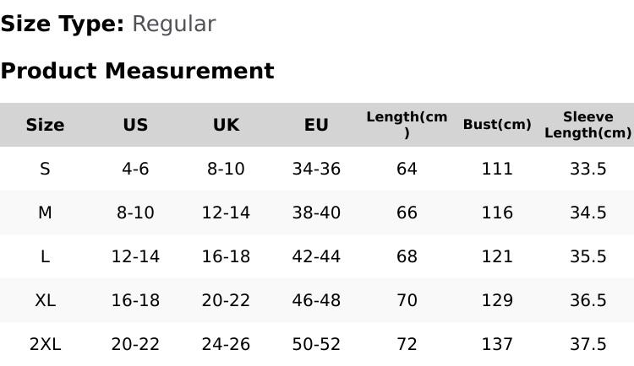
Task: Click the Size column header
Action: (45, 125)
